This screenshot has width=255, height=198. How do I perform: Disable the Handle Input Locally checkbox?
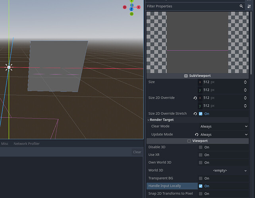point(201,186)
